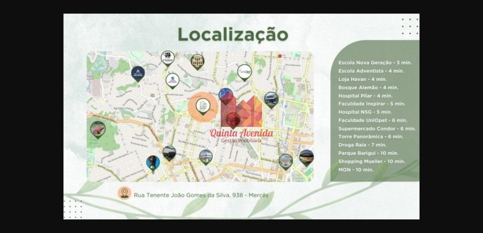
Task: Click the small red marker at map top
Action: pyautogui.click(x=280, y=56)
